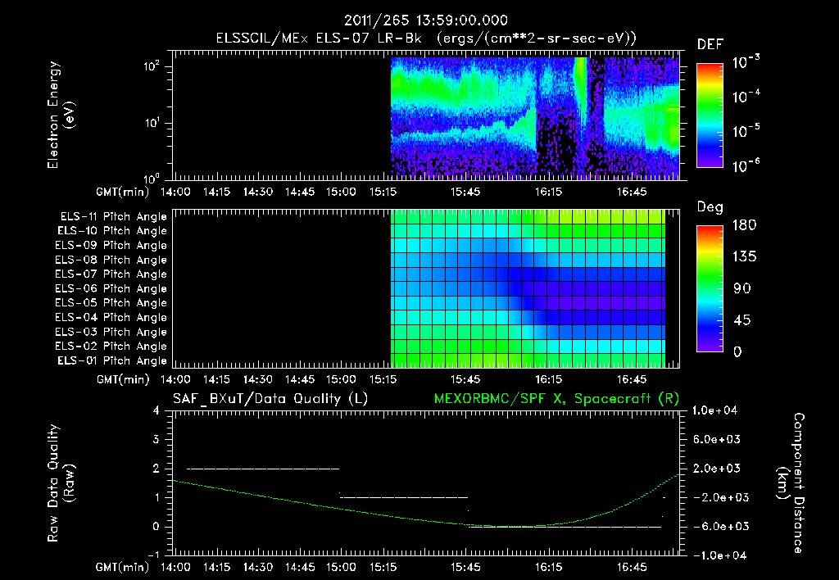Click the Raw Data Quality (Raw) axis label

tap(61, 483)
